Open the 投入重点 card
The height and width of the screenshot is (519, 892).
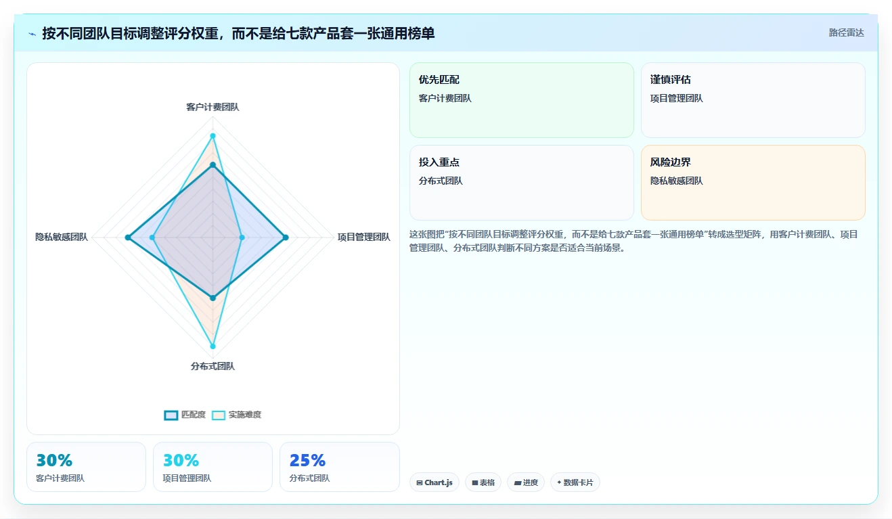[522, 183]
